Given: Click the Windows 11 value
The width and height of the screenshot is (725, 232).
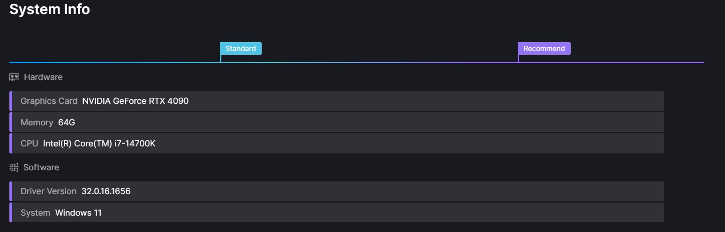Looking at the screenshot, I should pyautogui.click(x=78, y=213).
